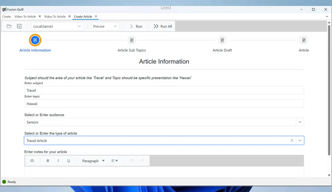Click the Article Sub Topics step label

(132, 50)
